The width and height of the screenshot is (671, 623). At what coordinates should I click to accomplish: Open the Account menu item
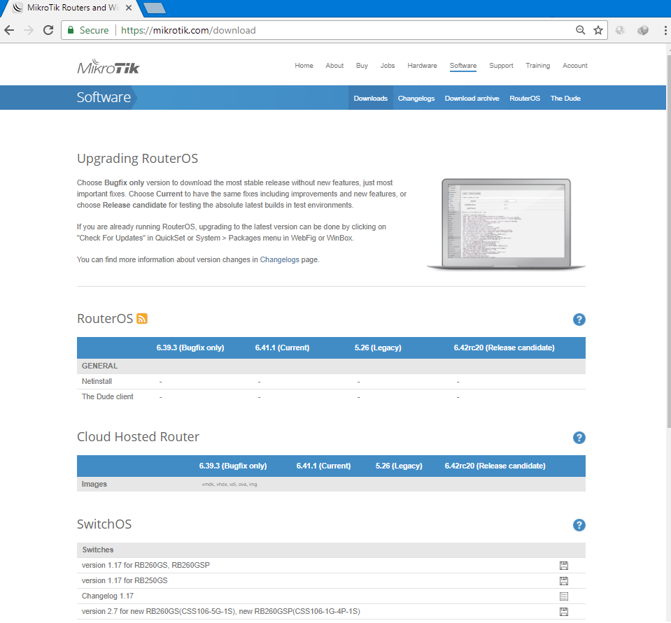pyautogui.click(x=574, y=66)
